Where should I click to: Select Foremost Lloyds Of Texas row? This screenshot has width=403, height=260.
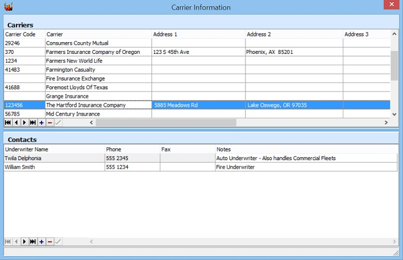[x=197, y=87]
